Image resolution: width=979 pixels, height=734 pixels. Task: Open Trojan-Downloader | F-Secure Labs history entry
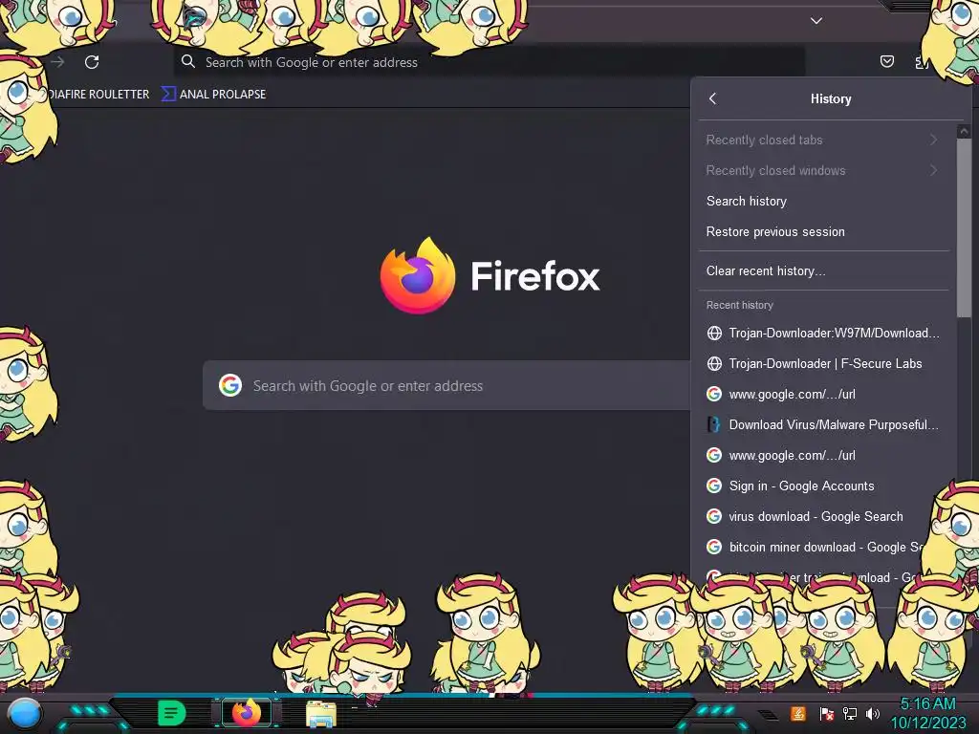[823, 363]
